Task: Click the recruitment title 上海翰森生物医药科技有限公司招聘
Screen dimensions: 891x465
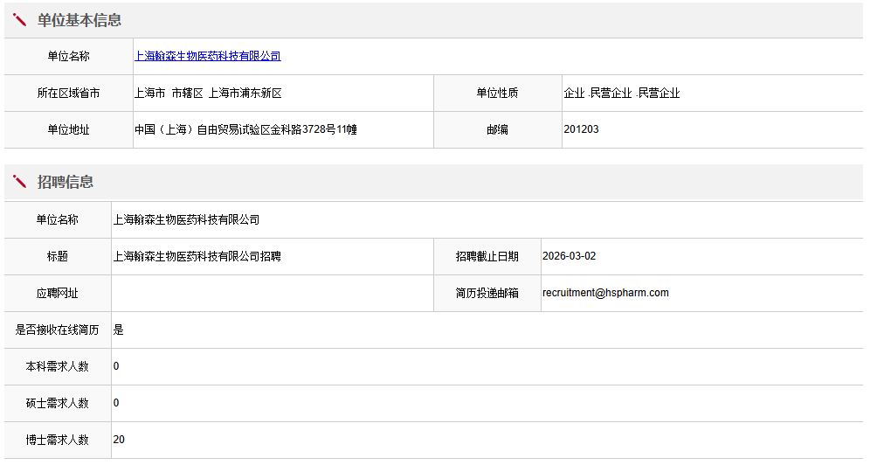Action: [x=197, y=256]
